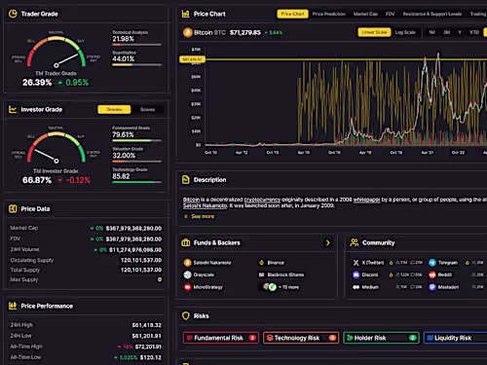Expand Funds & Backers with chevron arrow
Image resolution: width=487 pixels, height=365 pixels.
pos(328,242)
